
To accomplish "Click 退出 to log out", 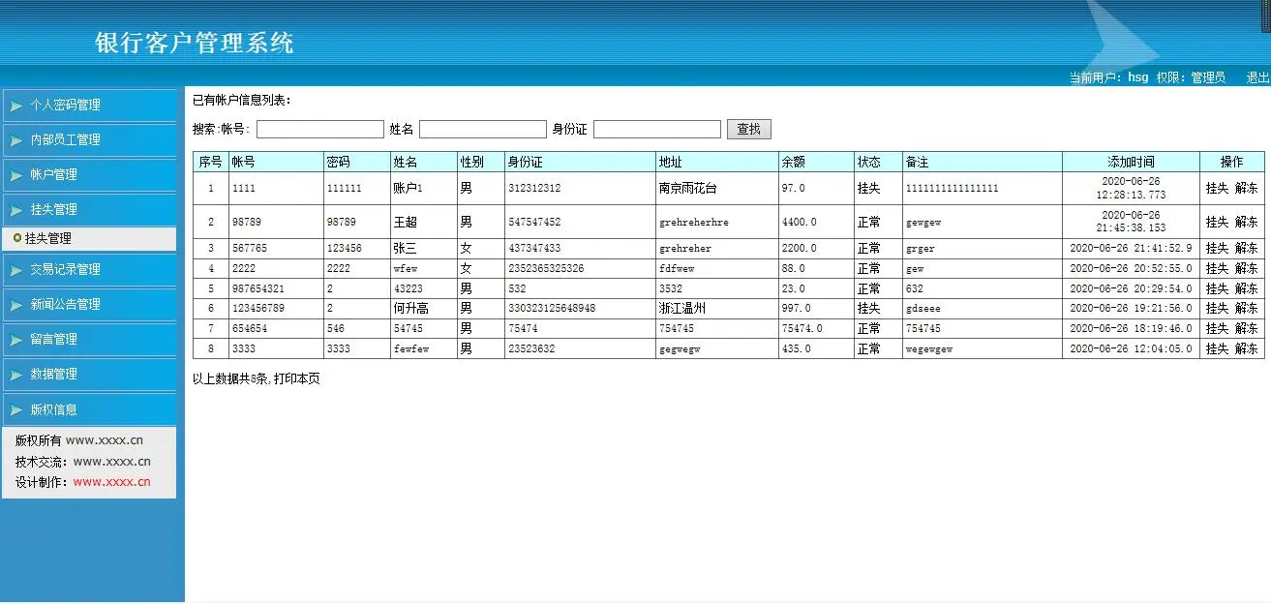I will coord(1257,77).
